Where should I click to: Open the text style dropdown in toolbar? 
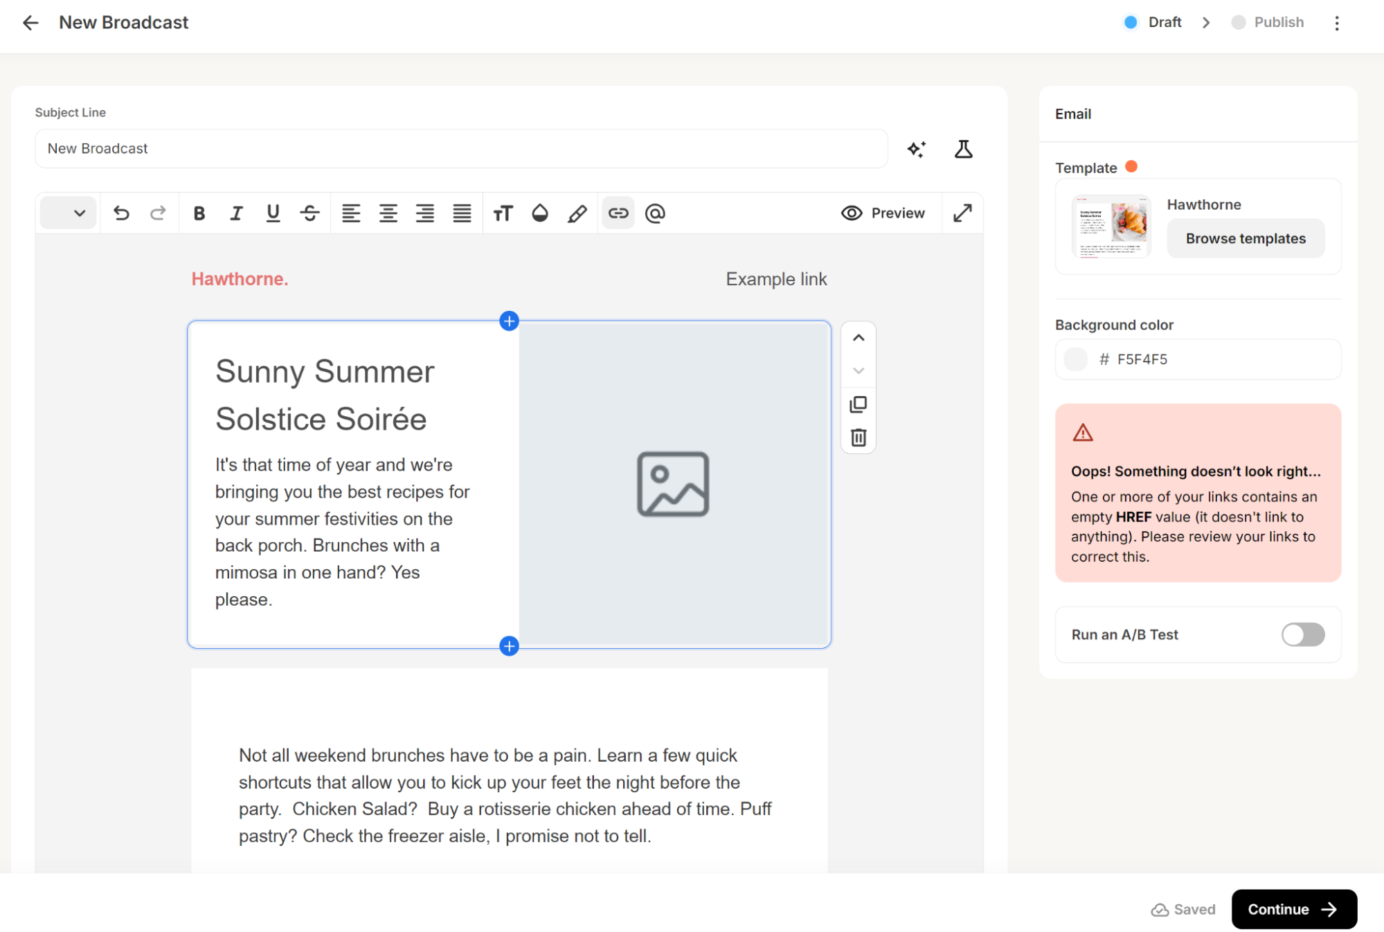[68, 213]
